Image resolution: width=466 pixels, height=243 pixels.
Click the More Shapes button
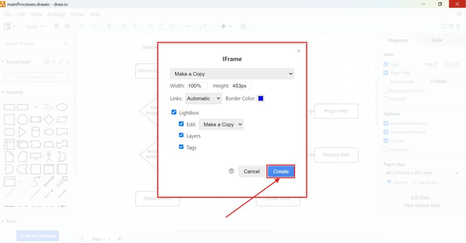[38, 236]
